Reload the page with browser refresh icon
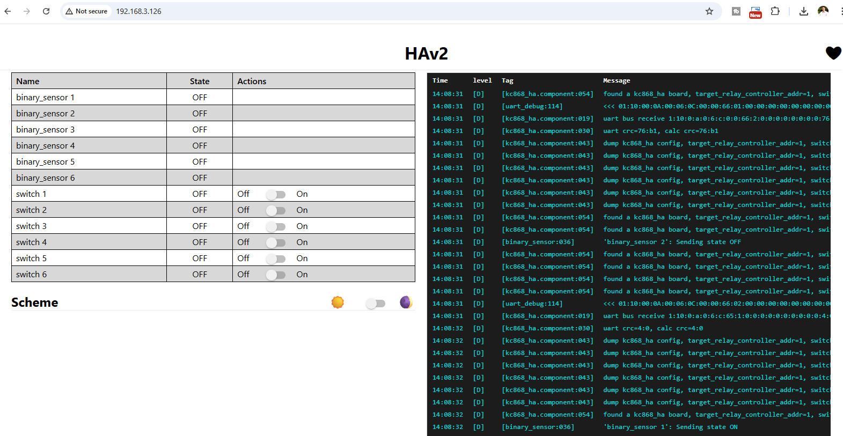Image resolution: width=843 pixels, height=436 pixels. point(46,11)
